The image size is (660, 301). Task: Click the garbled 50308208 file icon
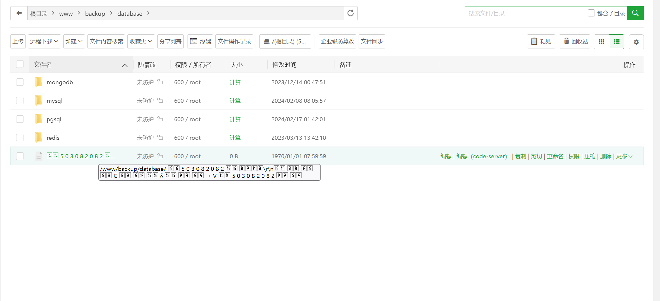[x=38, y=156]
